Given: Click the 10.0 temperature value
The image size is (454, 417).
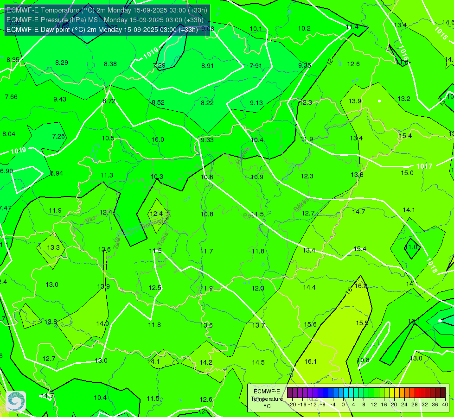Looking at the screenshot, I should click(x=158, y=139).
